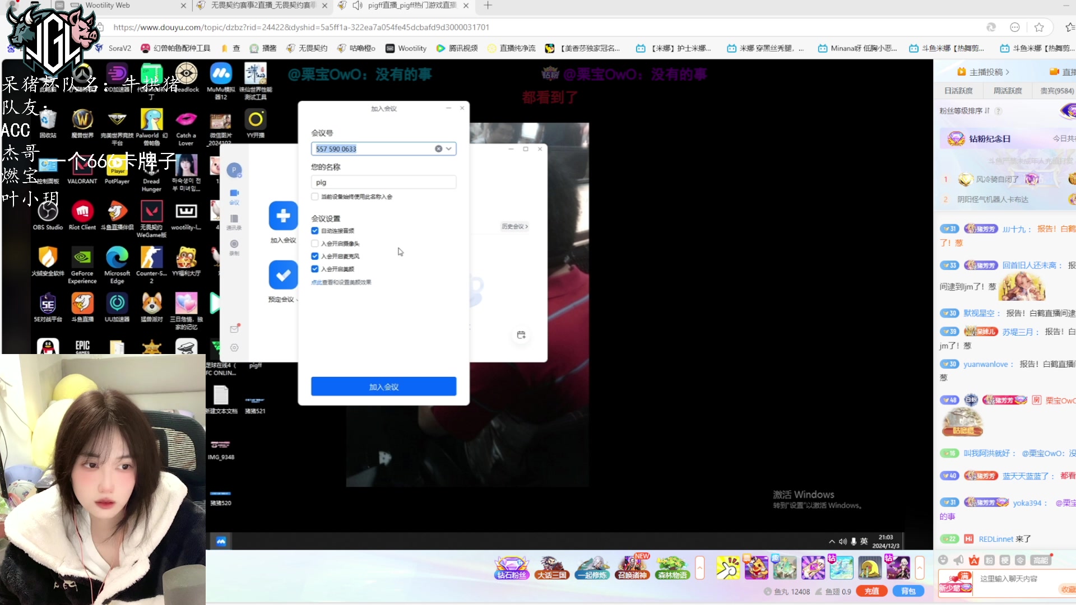Click the Riot Client desktop icon

click(82, 216)
